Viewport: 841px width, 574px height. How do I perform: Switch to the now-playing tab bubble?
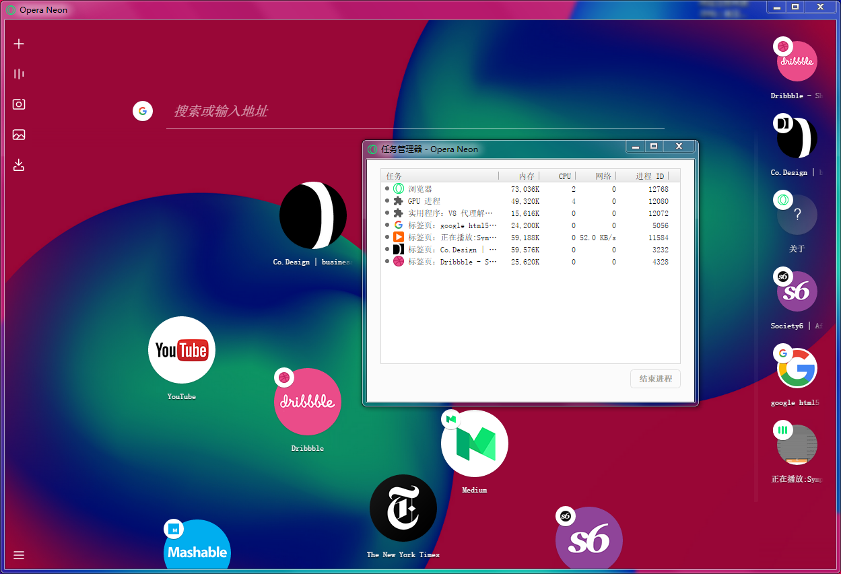pyautogui.click(x=797, y=445)
